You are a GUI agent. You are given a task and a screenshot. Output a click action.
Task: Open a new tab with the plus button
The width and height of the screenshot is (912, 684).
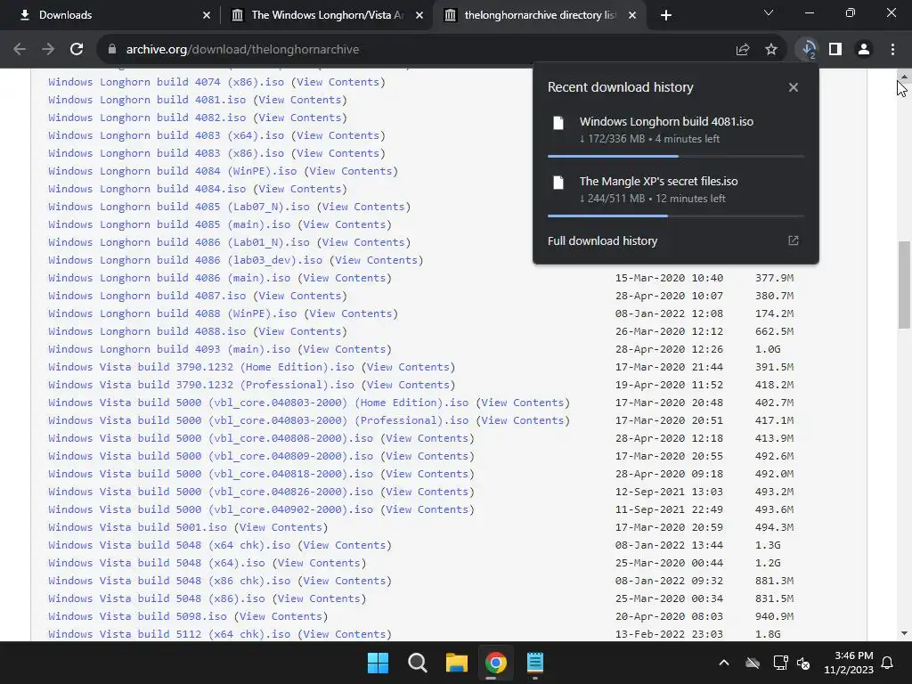(x=666, y=15)
